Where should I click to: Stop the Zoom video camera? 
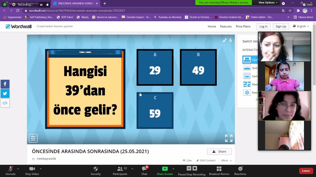click(x=32, y=171)
